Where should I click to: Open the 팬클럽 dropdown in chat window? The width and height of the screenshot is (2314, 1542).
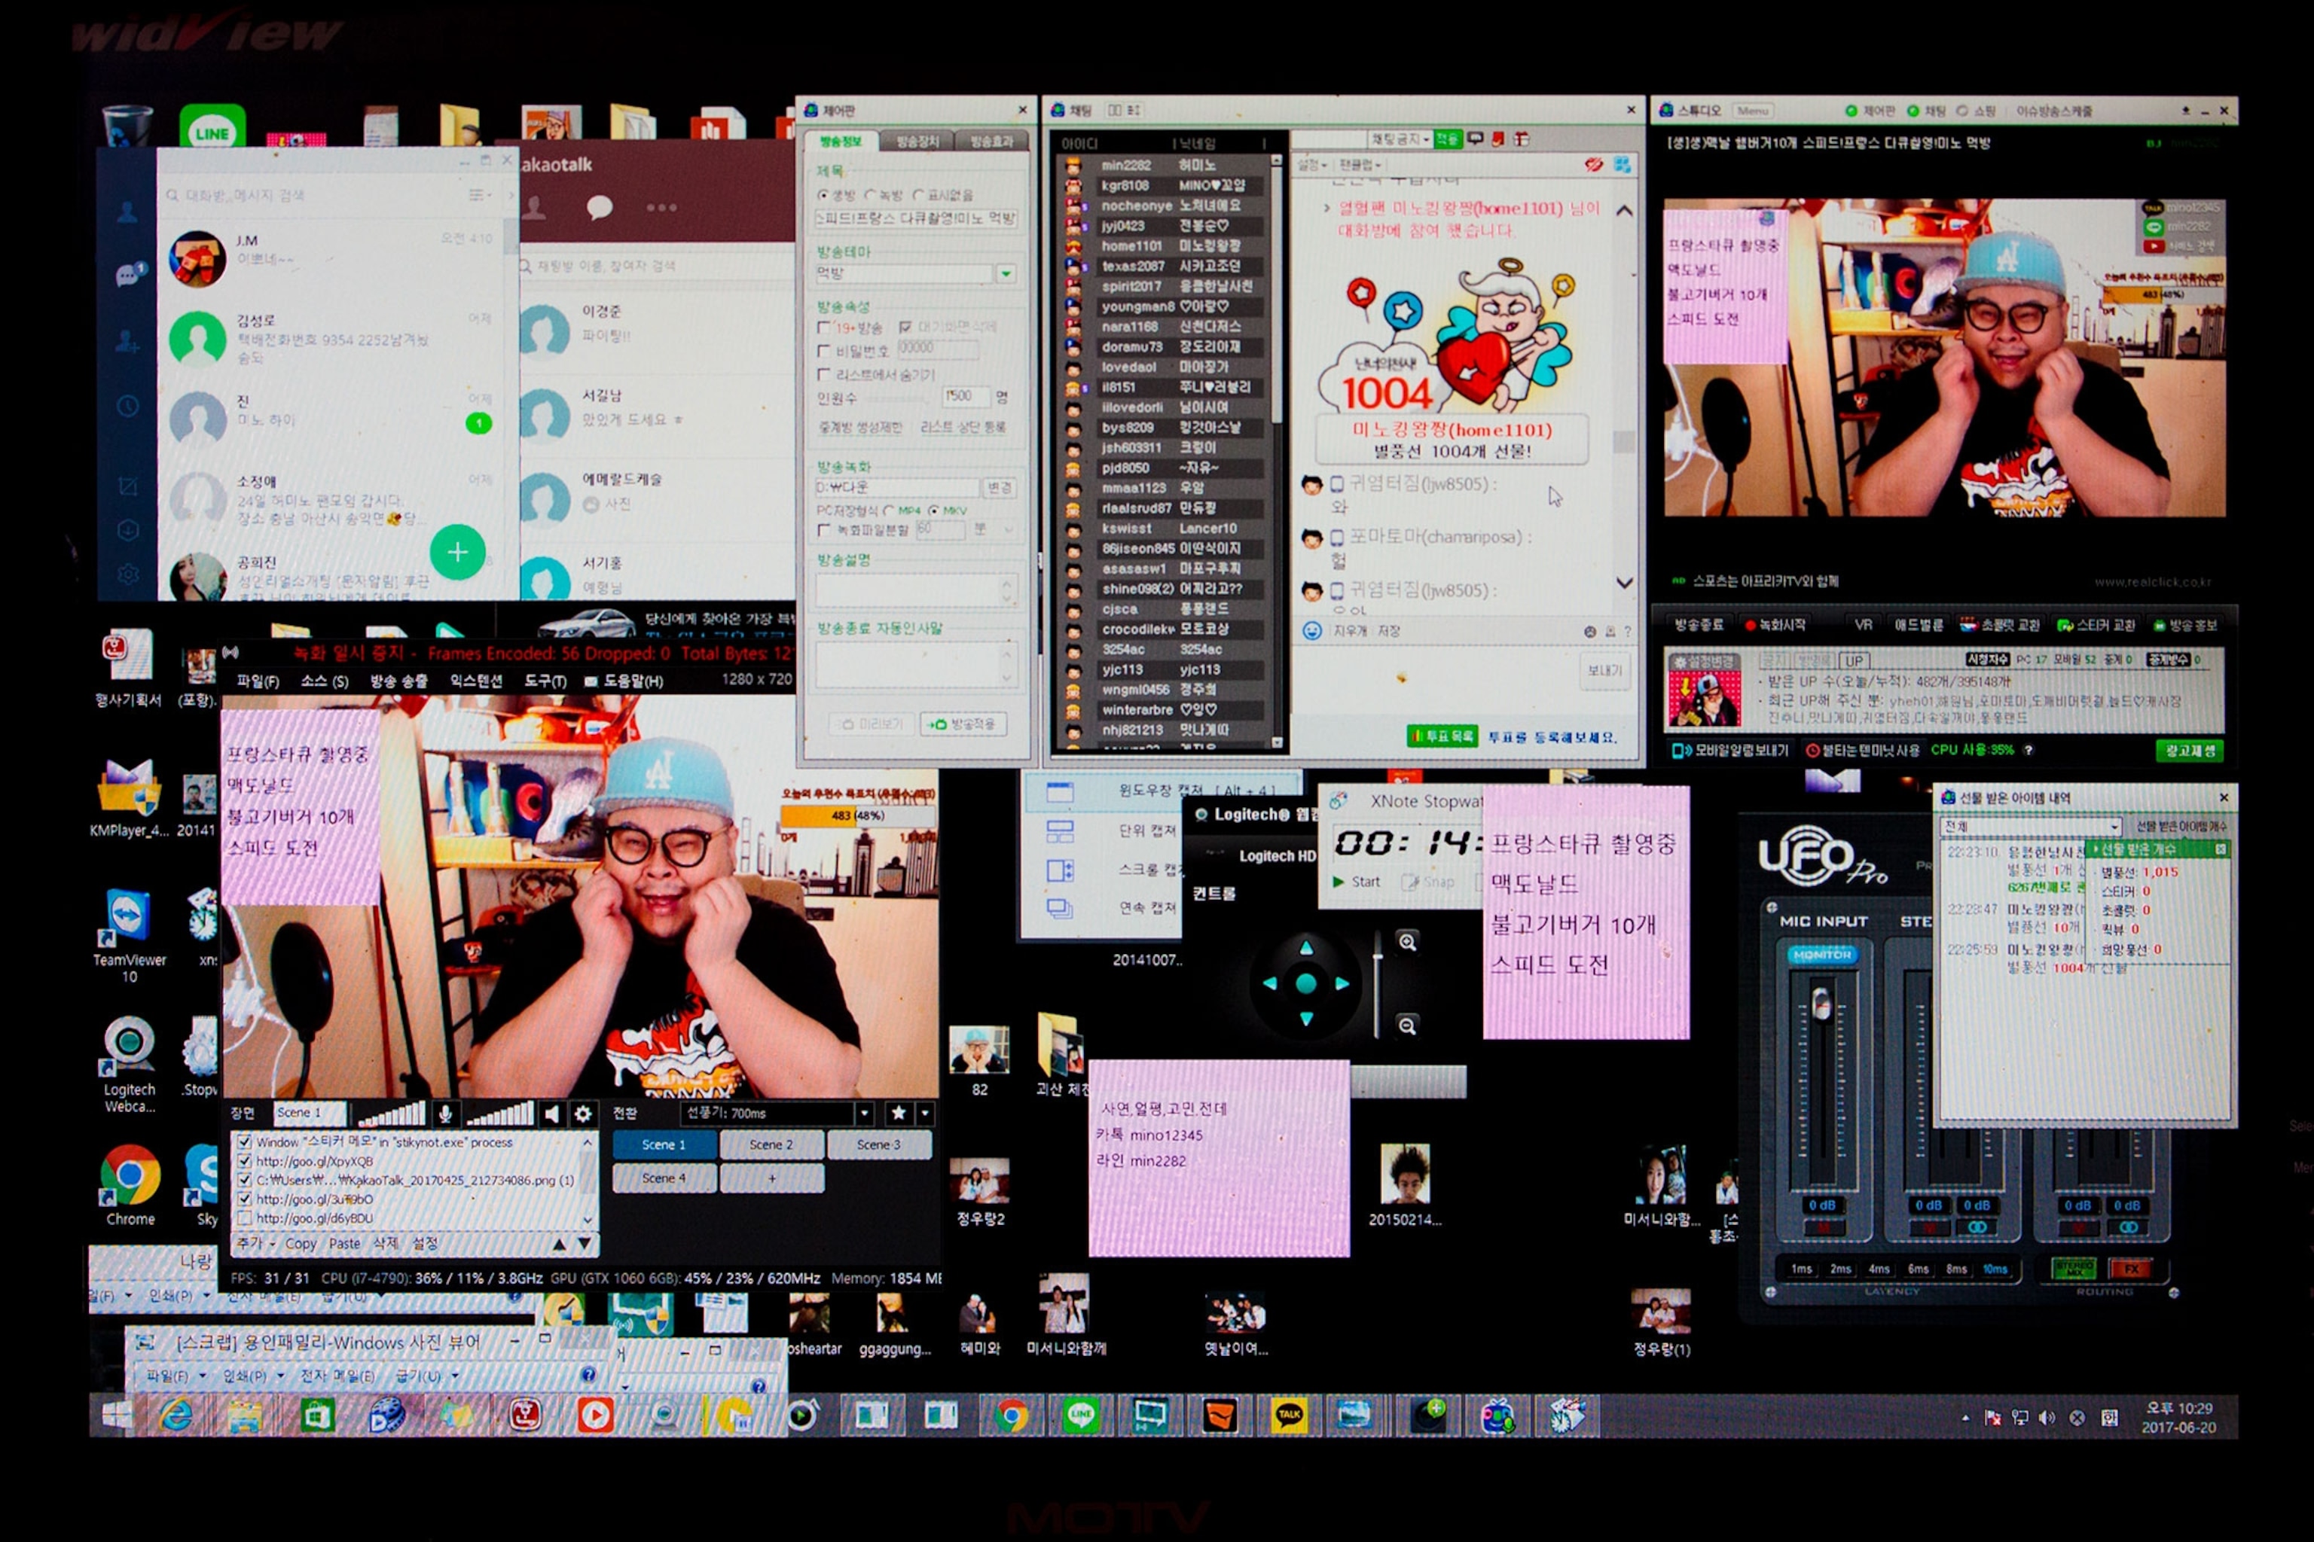click(1360, 164)
